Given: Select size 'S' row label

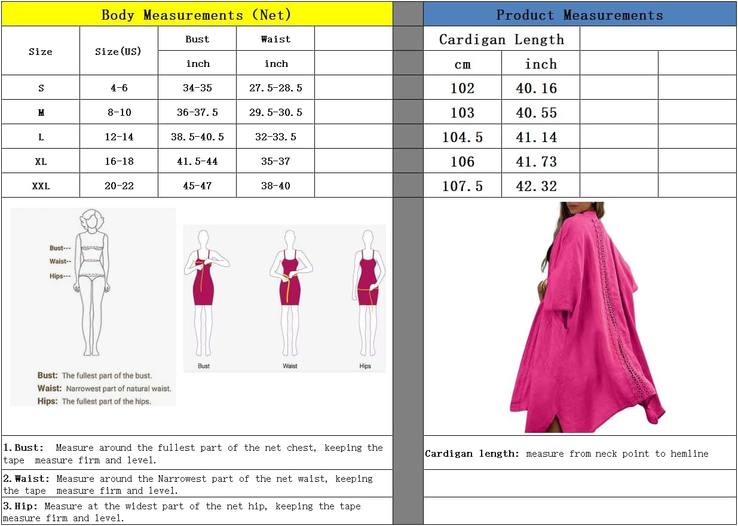Looking at the screenshot, I should pos(41,88).
